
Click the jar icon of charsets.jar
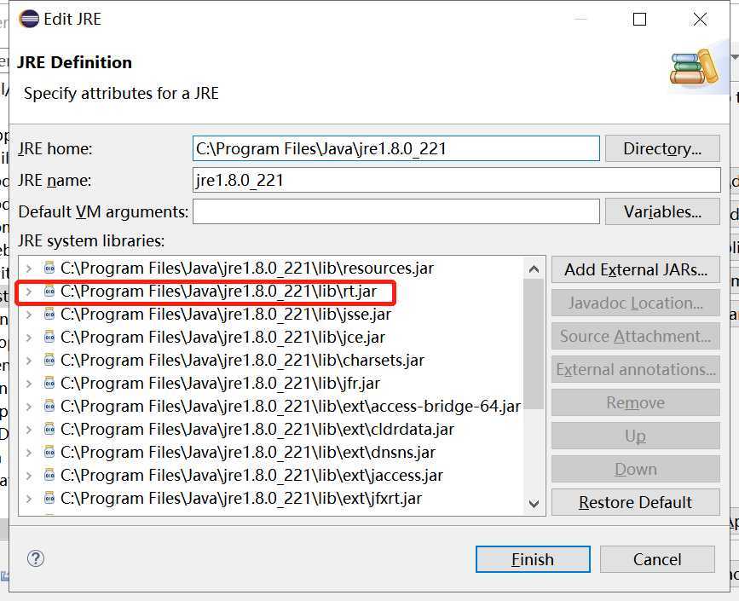tap(49, 361)
